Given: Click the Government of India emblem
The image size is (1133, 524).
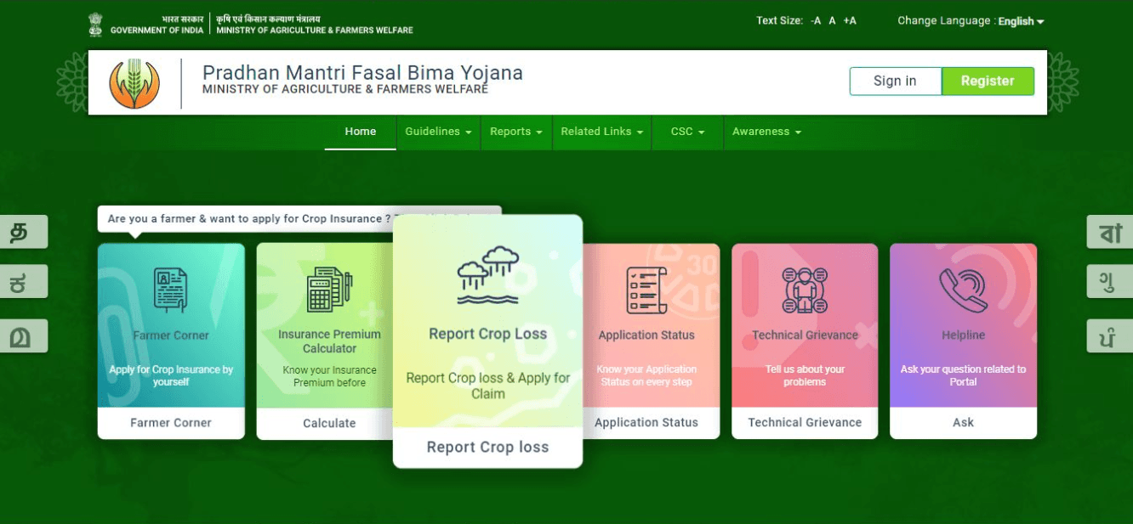Looking at the screenshot, I should [95, 24].
